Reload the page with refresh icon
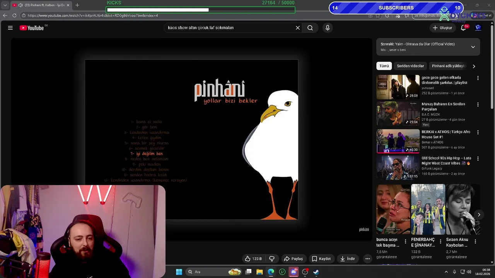 point(14,15)
